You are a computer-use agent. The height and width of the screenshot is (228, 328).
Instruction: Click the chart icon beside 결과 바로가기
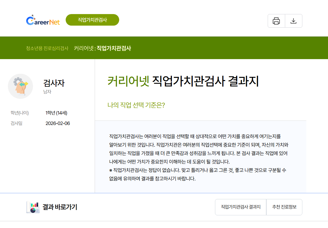click(33, 207)
